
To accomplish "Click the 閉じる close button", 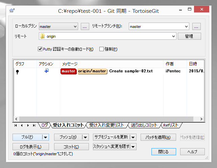I will pos(164,152).
